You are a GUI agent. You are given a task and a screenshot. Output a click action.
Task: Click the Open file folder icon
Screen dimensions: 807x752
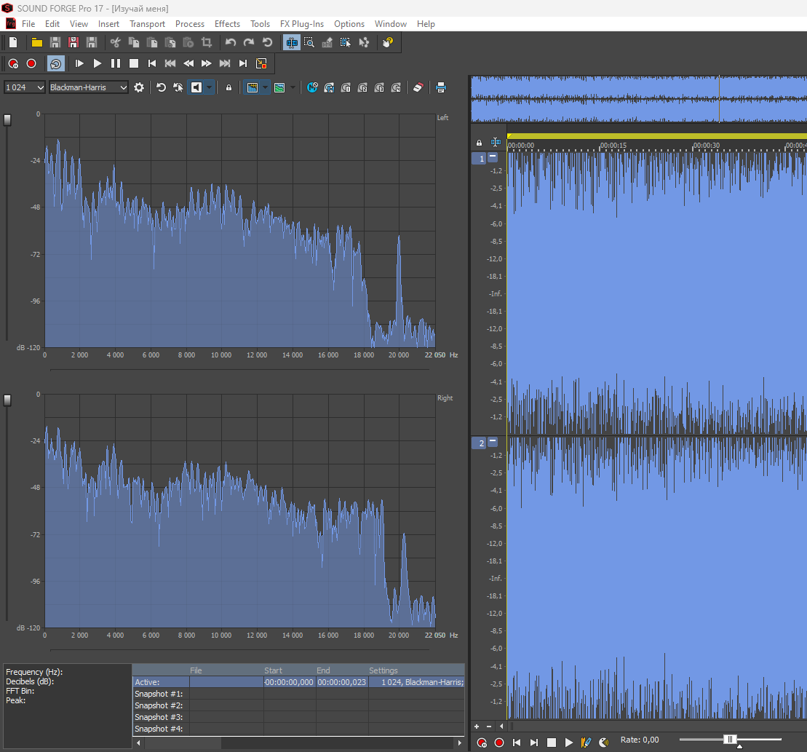tap(36, 42)
